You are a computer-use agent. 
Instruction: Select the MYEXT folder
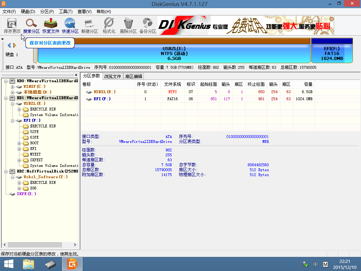coord(35,154)
